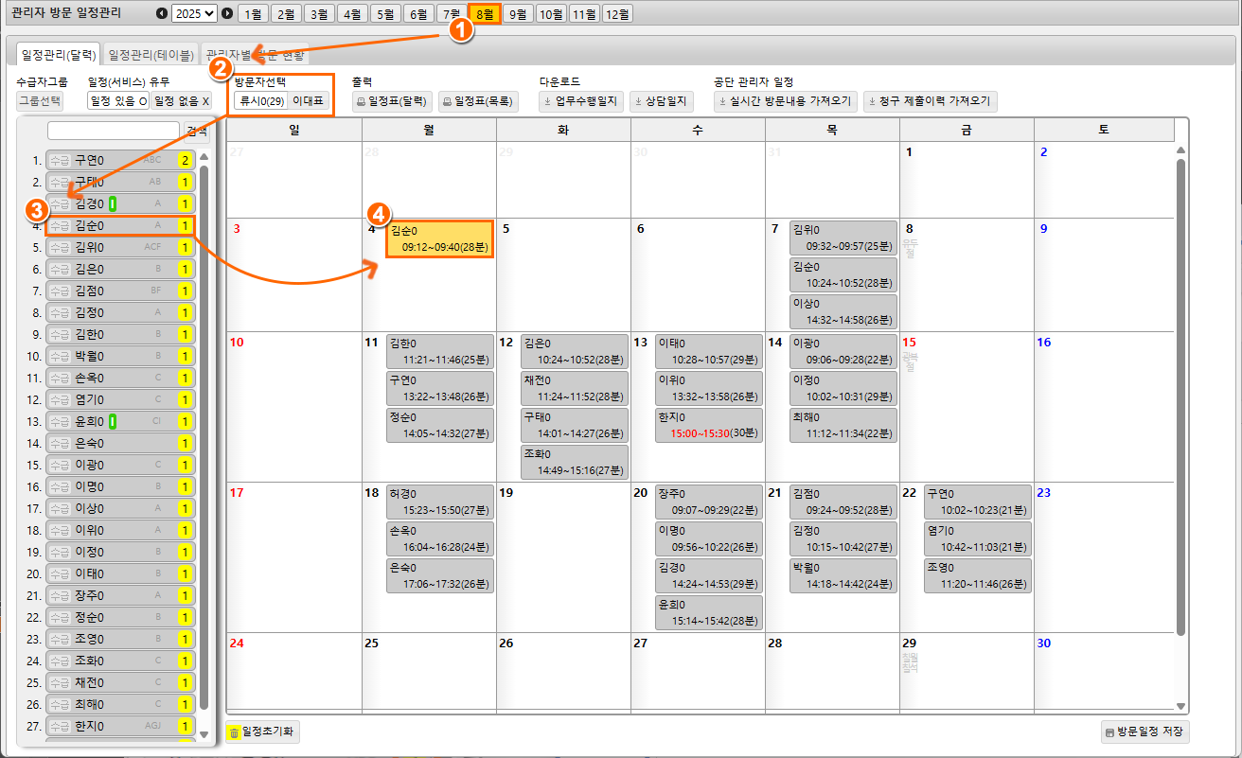
Task: Select visitor 류시0(29)
Action: [x=261, y=100]
